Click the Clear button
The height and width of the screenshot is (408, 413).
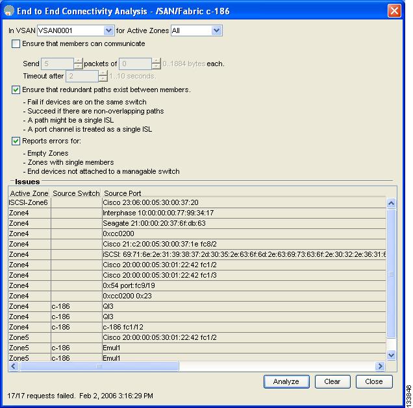pos(332,381)
